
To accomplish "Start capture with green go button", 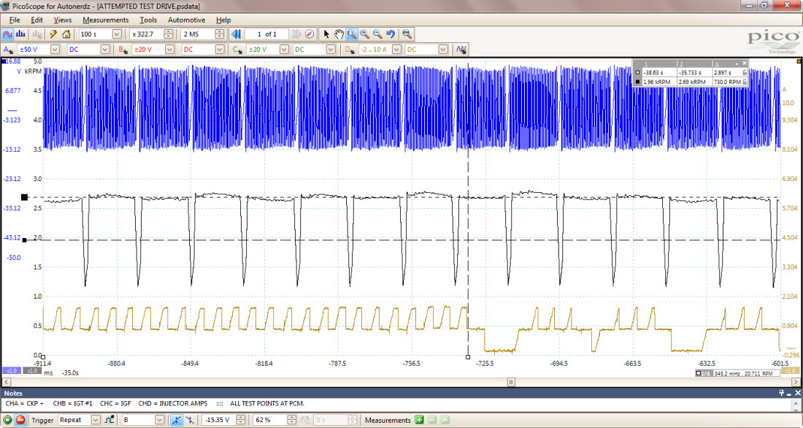I will point(8,420).
